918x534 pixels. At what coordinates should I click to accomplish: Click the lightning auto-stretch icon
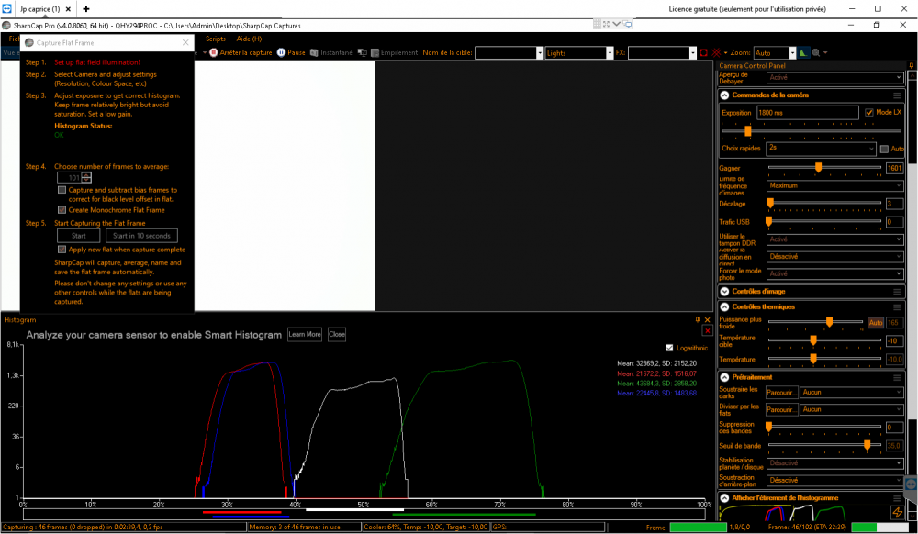(x=898, y=512)
